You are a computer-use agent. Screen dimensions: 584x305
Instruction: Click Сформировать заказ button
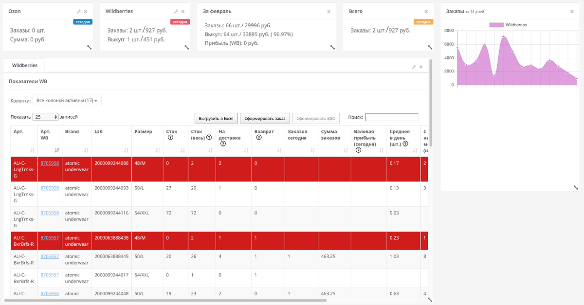coord(265,118)
